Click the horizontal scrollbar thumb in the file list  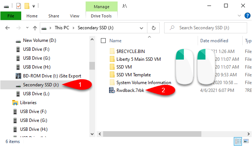(x=152, y=134)
